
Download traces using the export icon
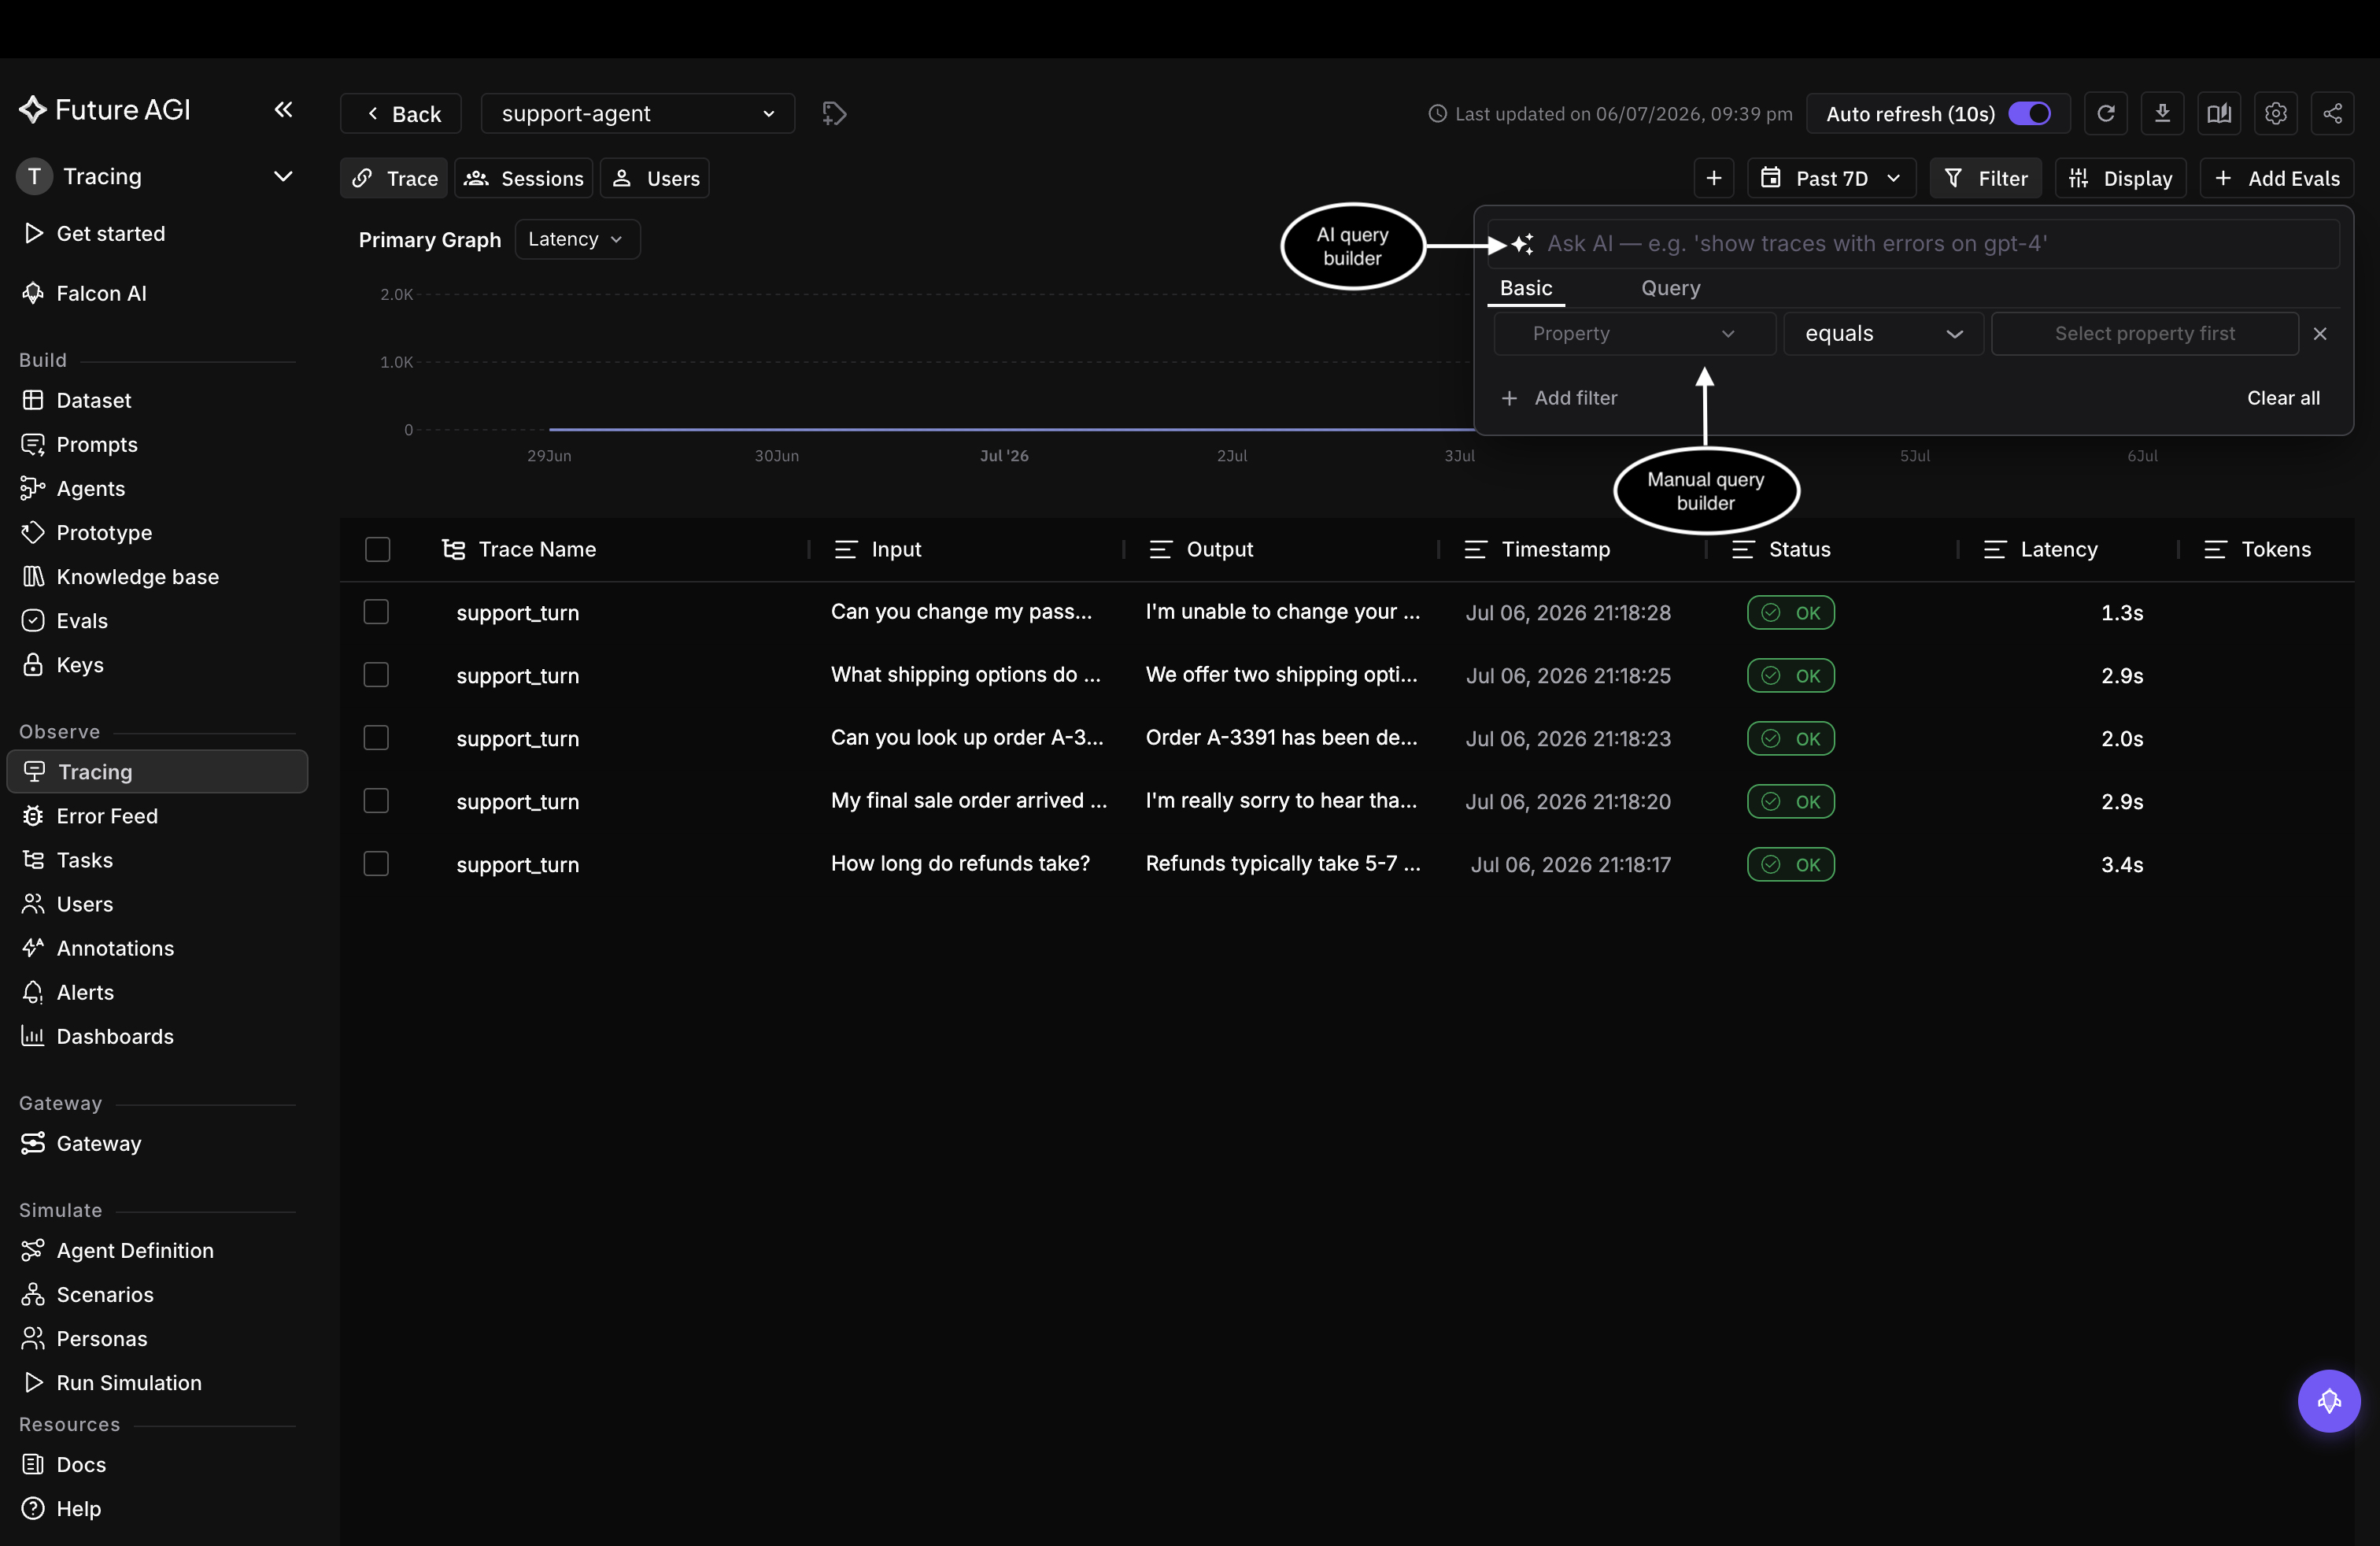tap(2162, 114)
